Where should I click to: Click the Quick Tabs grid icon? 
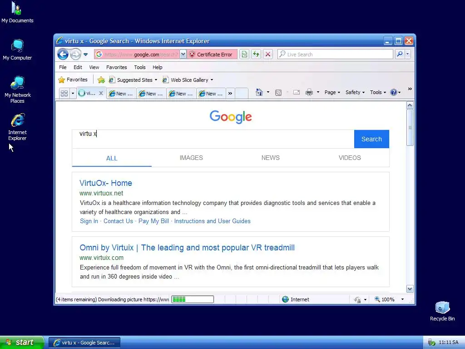tap(64, 93)
